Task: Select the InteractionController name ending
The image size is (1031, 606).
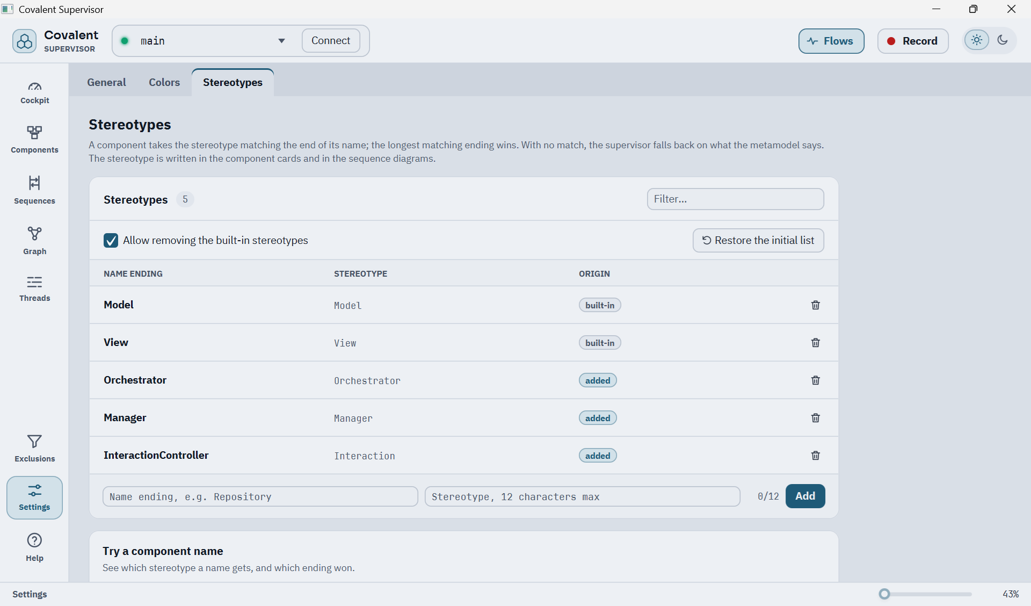Action: (x=156, y=455)
